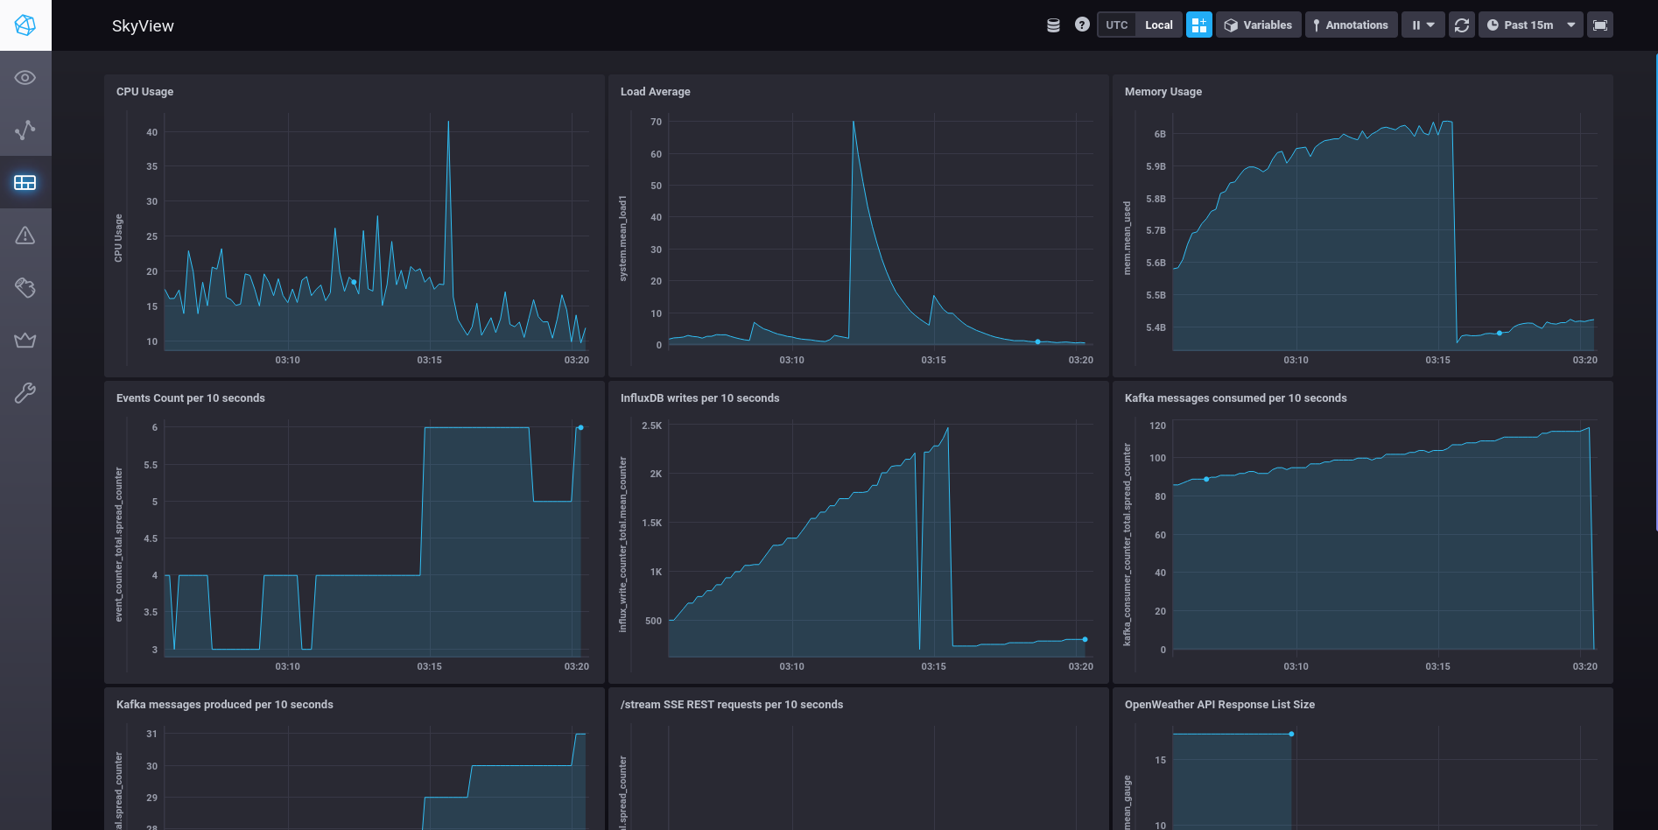Open the Configuration wrench icon

tap(25, 393)
